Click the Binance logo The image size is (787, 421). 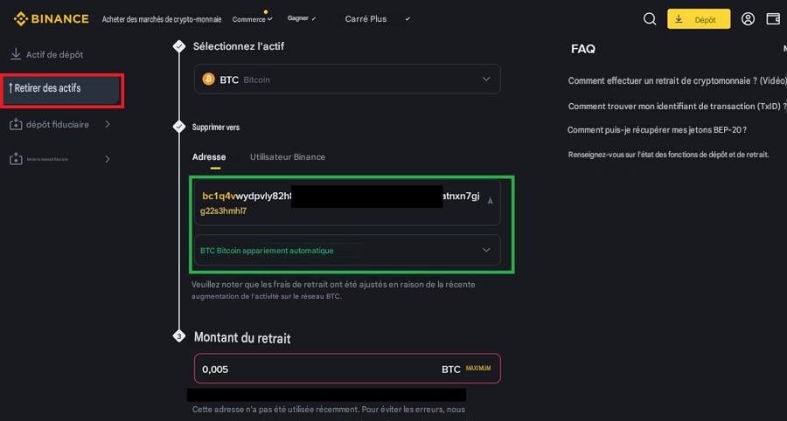pos(52,19)
